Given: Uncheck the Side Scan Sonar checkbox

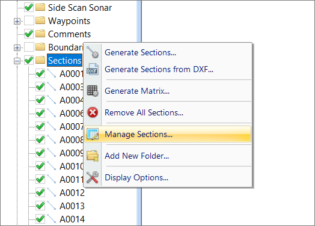Looking at the screenshot, I should click(x=29, y=8).
